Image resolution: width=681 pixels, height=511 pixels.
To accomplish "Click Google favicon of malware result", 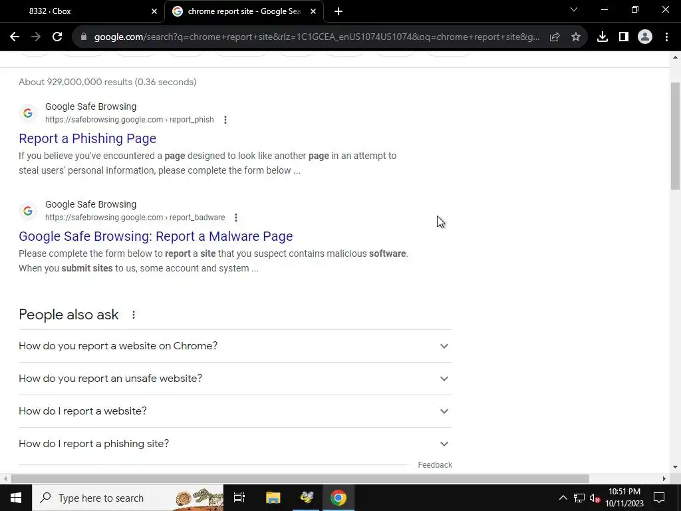I will coord(28,211).
